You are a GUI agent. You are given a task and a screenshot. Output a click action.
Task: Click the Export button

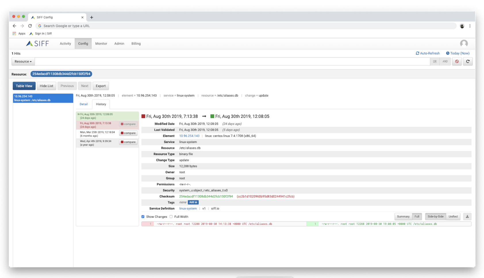(x=101, y=86)
